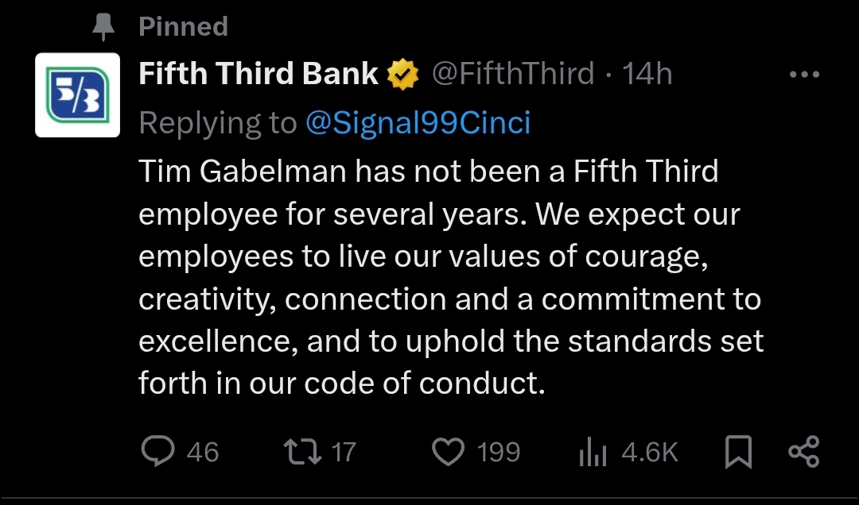Open the Fifth Third Bank display name
The height and width of the screenshot is (505, 859).
(258, 75)
